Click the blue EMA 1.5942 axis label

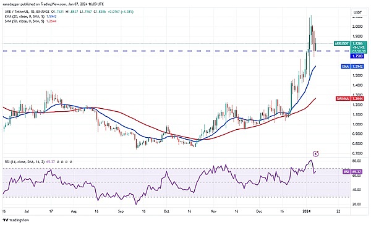(352, 67)
